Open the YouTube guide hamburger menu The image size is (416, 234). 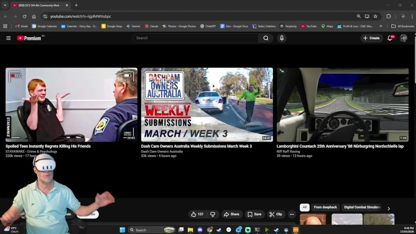coord(8,38)
